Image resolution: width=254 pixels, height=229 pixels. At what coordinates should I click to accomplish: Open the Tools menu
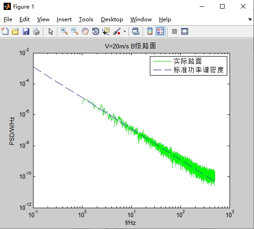click(x=86, y=19)
